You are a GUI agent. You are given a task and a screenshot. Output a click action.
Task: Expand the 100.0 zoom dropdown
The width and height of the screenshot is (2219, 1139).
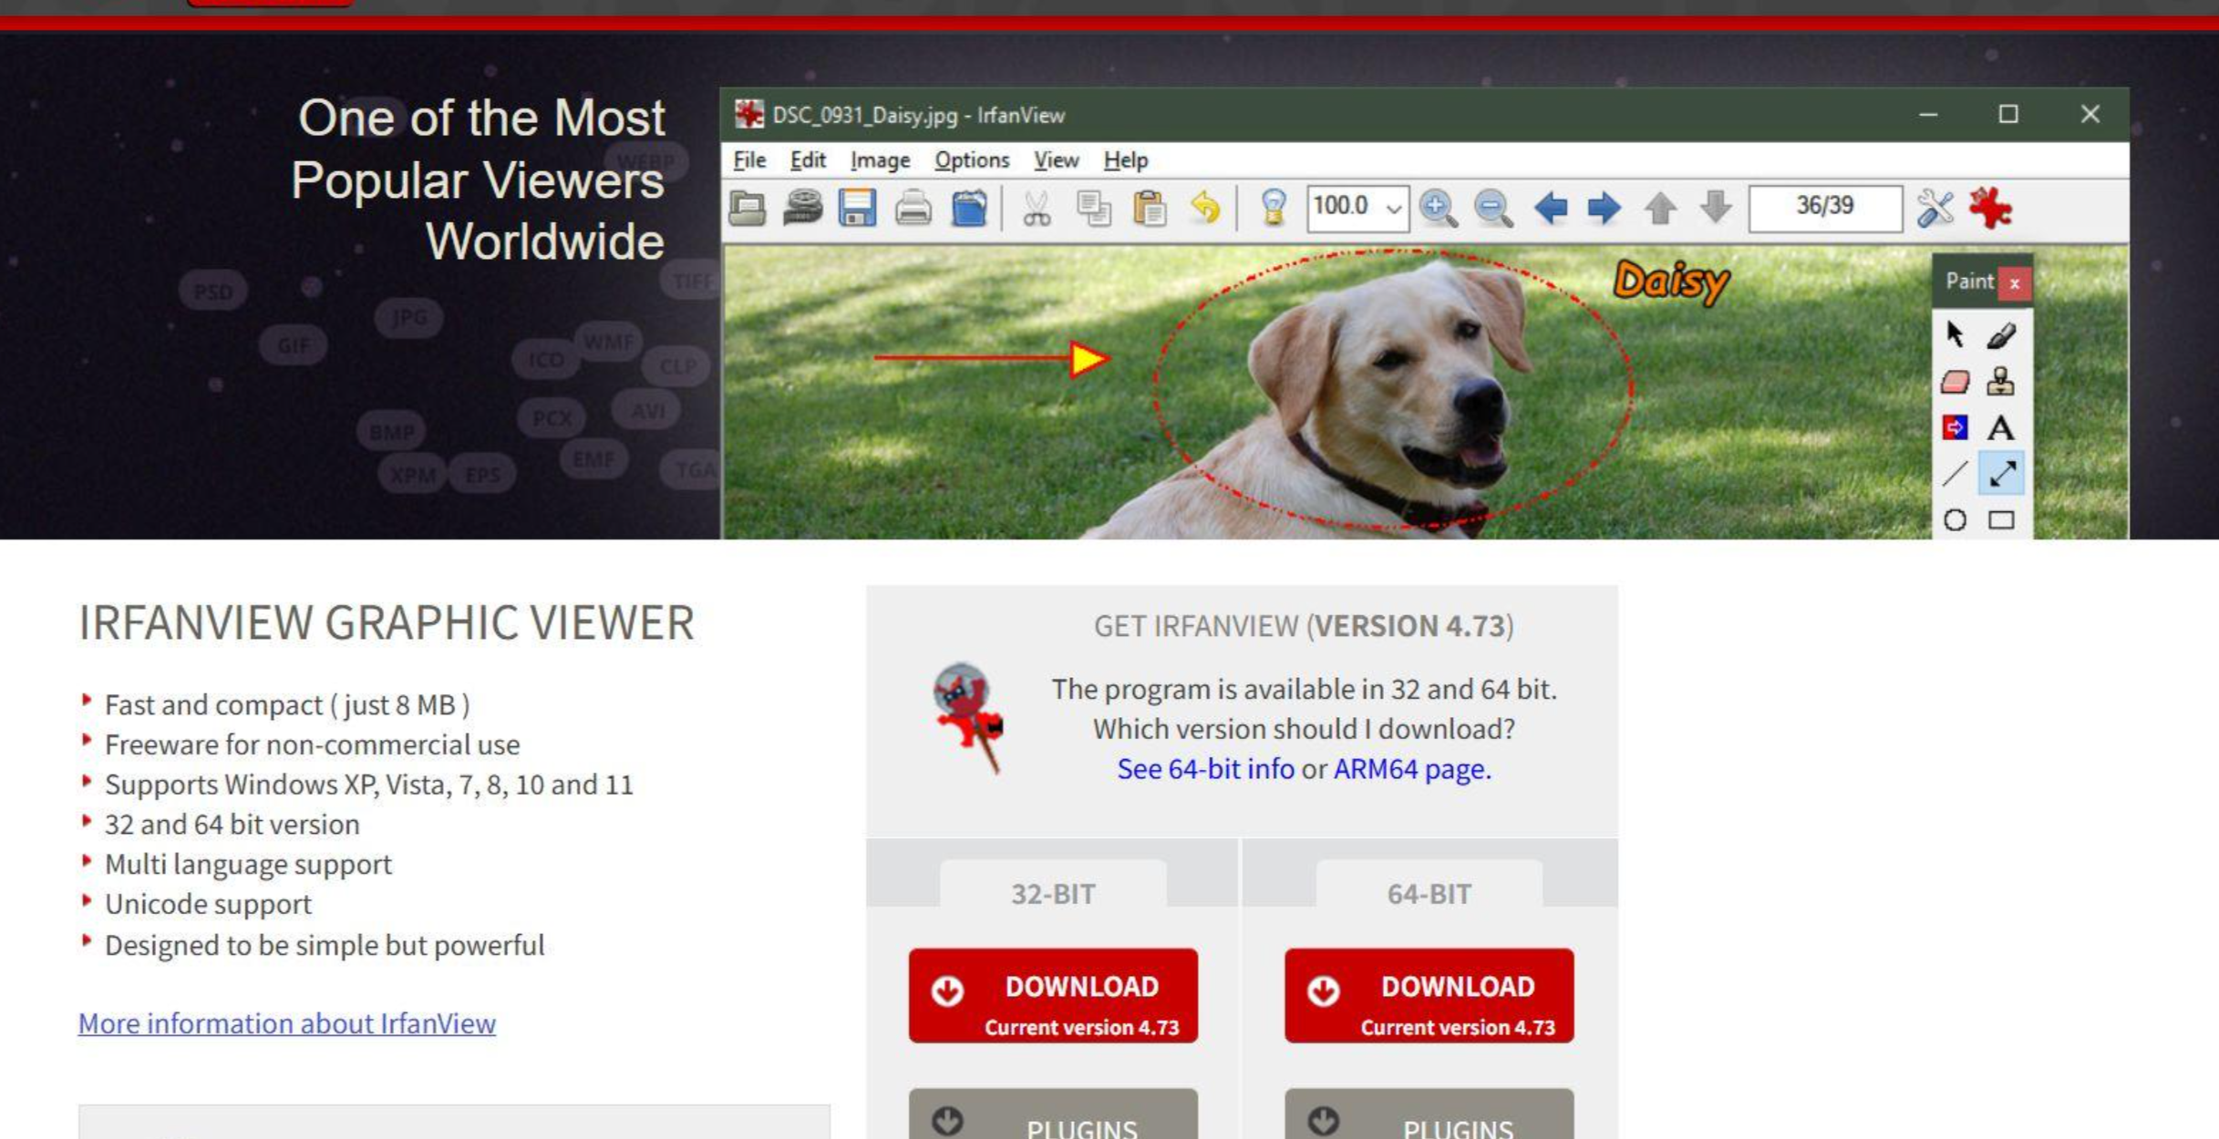(1393, 209)
